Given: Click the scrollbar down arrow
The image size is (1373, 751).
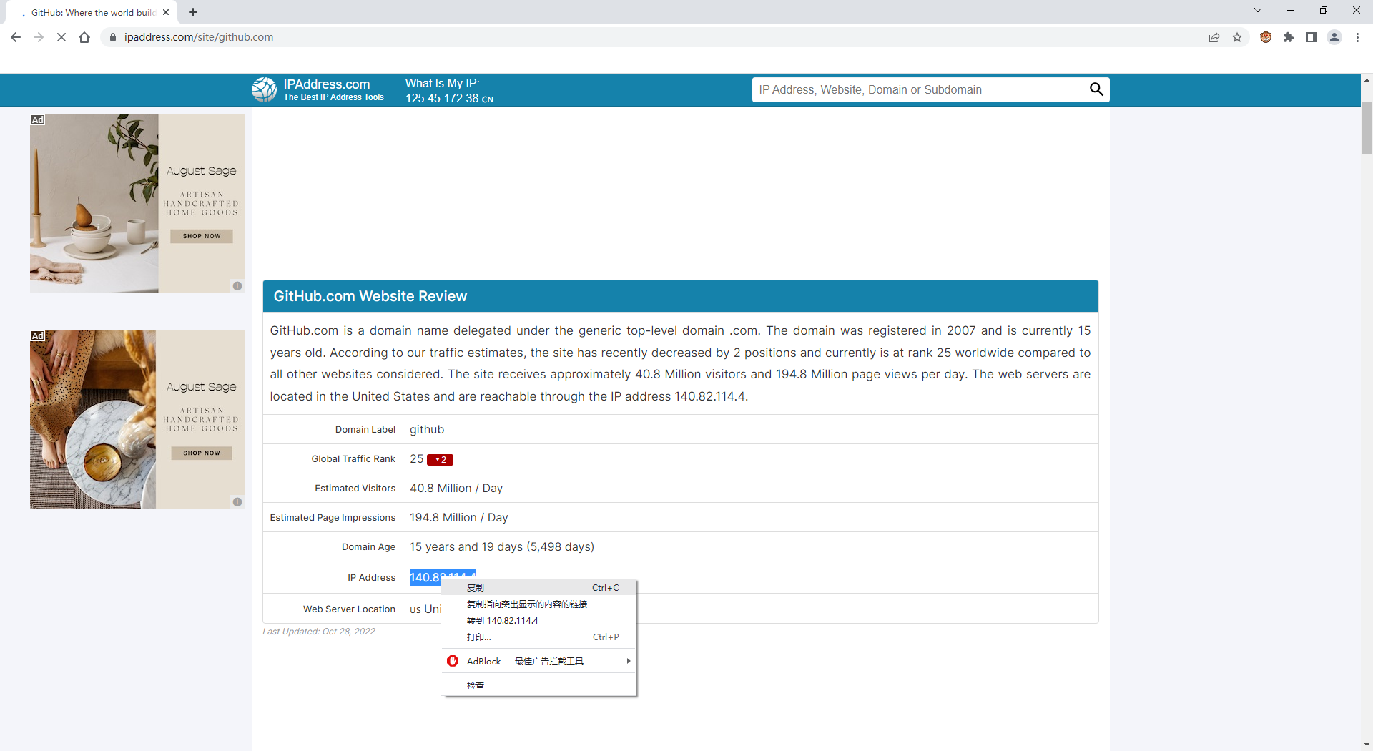Looking at the screenshot, I should pos(1367,745).
